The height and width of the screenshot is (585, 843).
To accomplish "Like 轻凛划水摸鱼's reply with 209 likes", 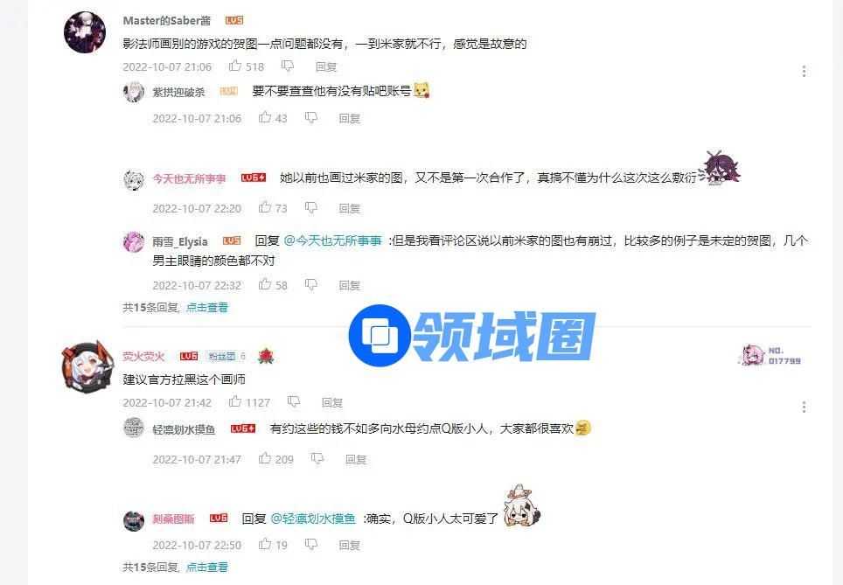I will pos(264,459).
